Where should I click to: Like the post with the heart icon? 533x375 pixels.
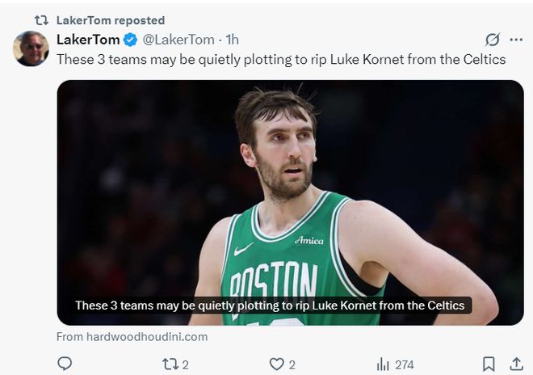(x=276, y=364)
